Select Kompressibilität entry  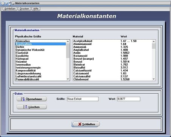pos(40,71)
